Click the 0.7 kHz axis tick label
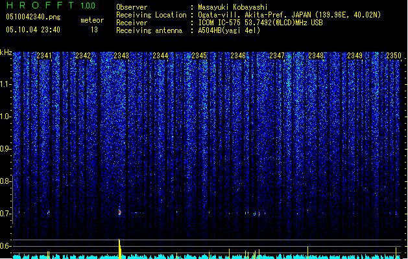The width and height of the screenshot is (408, 259). (5, 214)
